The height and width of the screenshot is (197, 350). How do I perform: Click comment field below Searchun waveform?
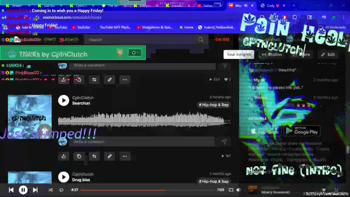point(142,142)
